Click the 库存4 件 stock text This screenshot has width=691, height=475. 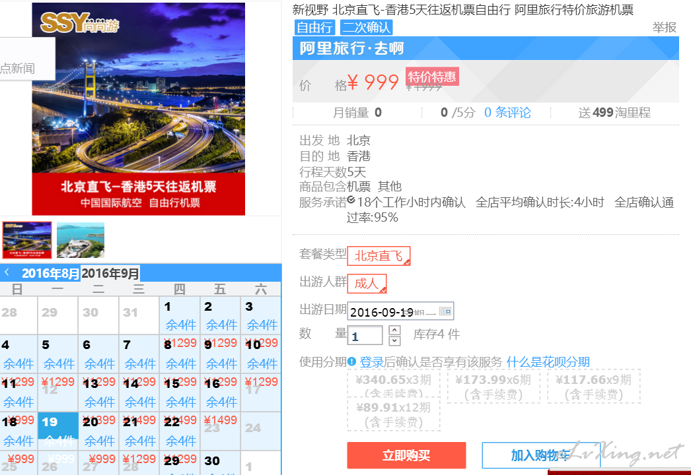pyautogui.click(x=436, y=334)
